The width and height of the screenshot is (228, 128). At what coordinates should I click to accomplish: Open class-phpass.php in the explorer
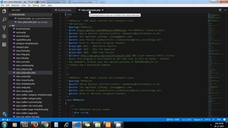point(31,69)
